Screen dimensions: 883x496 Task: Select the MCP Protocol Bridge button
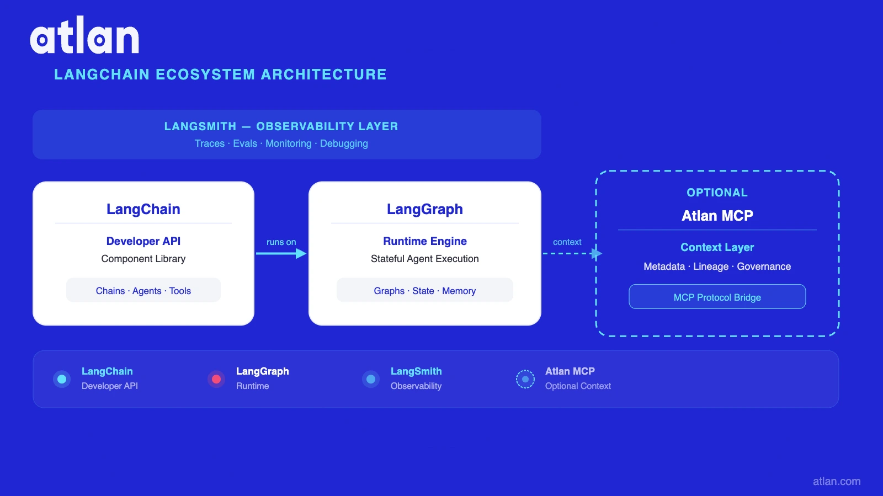pyautogui.click(x=717, y=297)
